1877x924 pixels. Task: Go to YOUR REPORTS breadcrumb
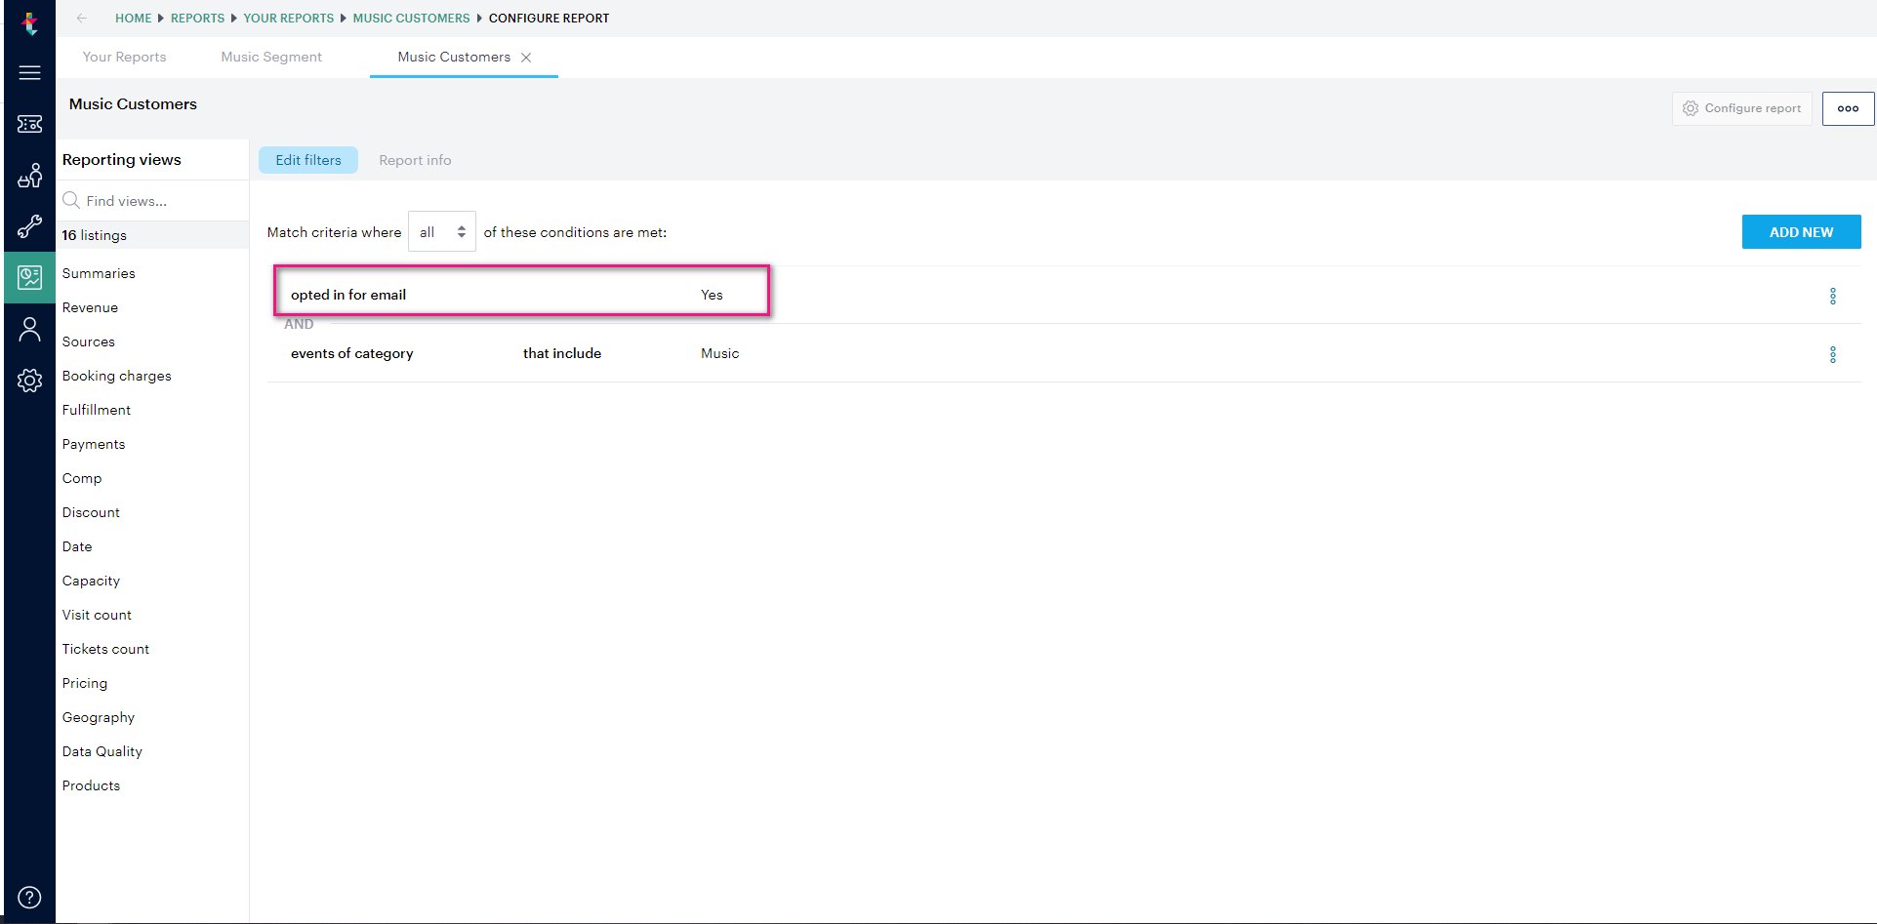click(289, 18)
